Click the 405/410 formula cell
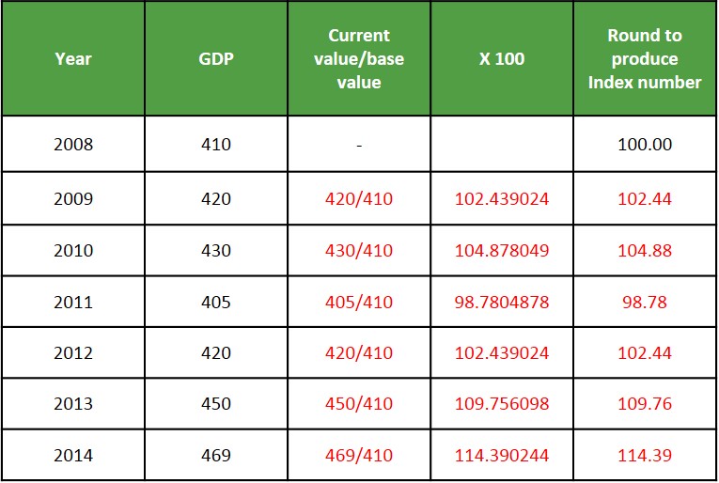719x483 pixels. click(x=359, y=302)
